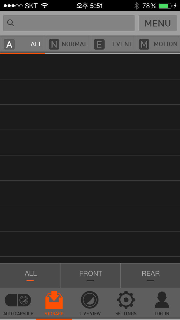Tap the Log-In person icon

click(162, 300)
